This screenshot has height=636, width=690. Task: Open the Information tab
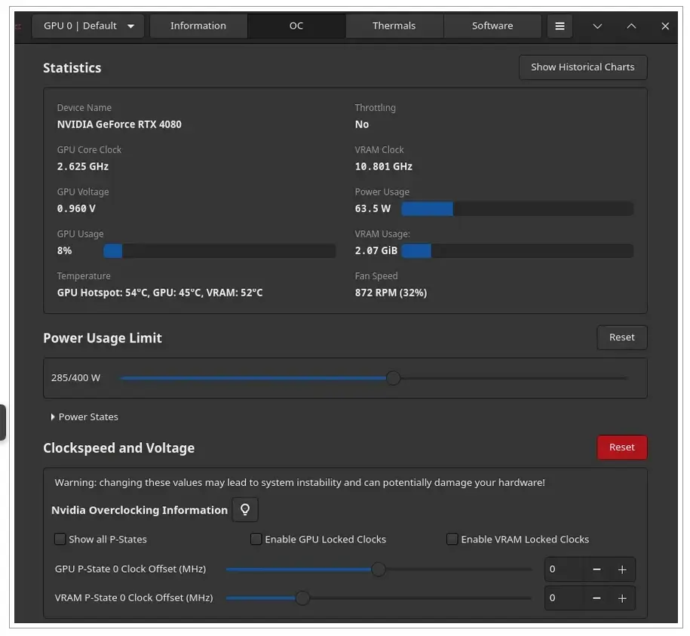tap(198, 26)
